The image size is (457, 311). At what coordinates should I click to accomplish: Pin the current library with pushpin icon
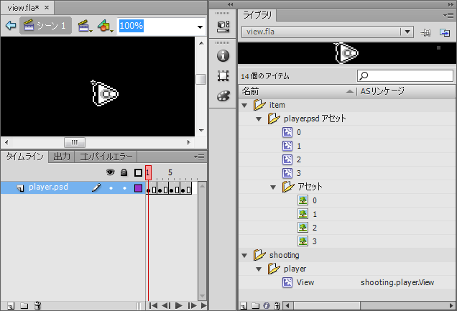pos(426,32)
